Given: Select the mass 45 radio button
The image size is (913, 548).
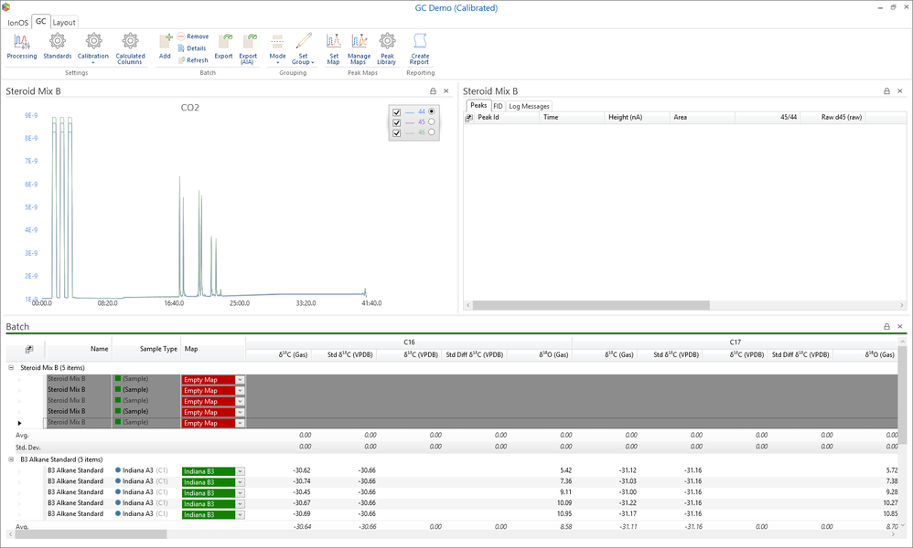Looking at the screenshot, I should pos(432,122).
